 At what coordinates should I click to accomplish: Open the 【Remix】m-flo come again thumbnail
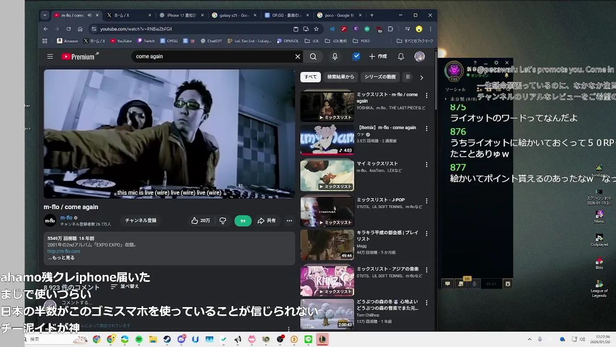coord(327,140)
